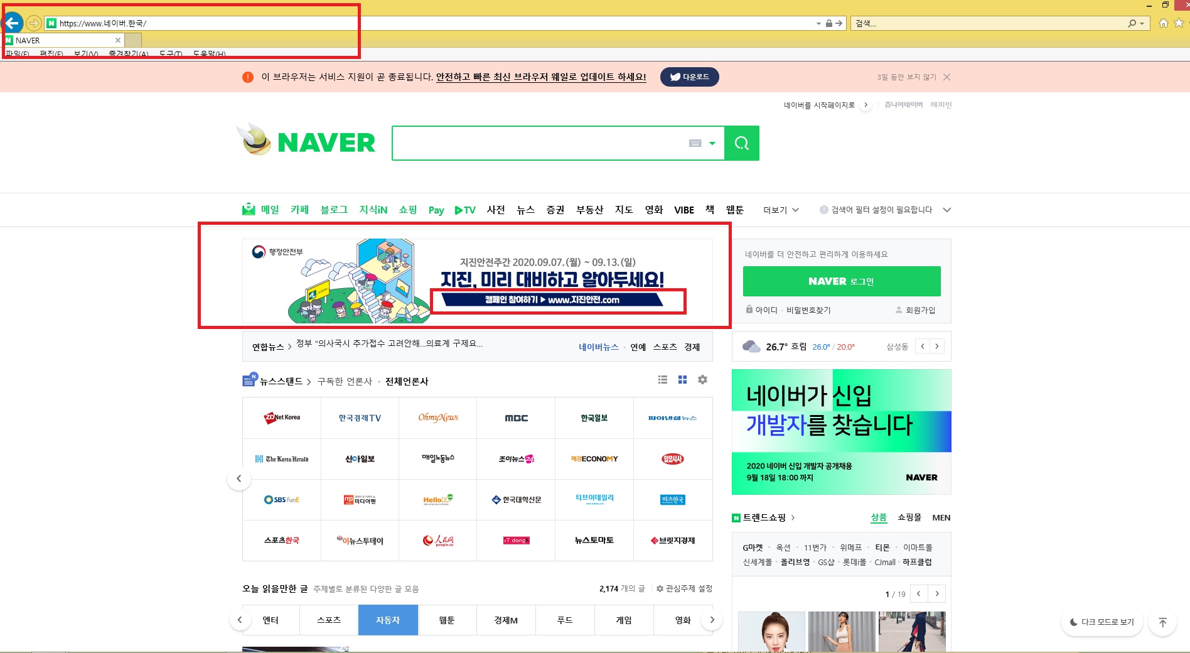Viewport: 1190px width, 653px height.
Task: Open the MBC news publisher tile
Action: [x=516, y=418]
